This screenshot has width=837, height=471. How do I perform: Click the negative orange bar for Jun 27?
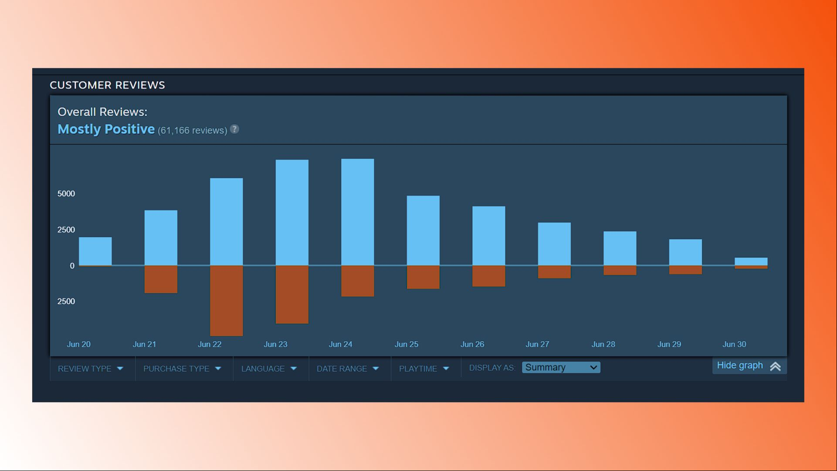tap(554, 272)
